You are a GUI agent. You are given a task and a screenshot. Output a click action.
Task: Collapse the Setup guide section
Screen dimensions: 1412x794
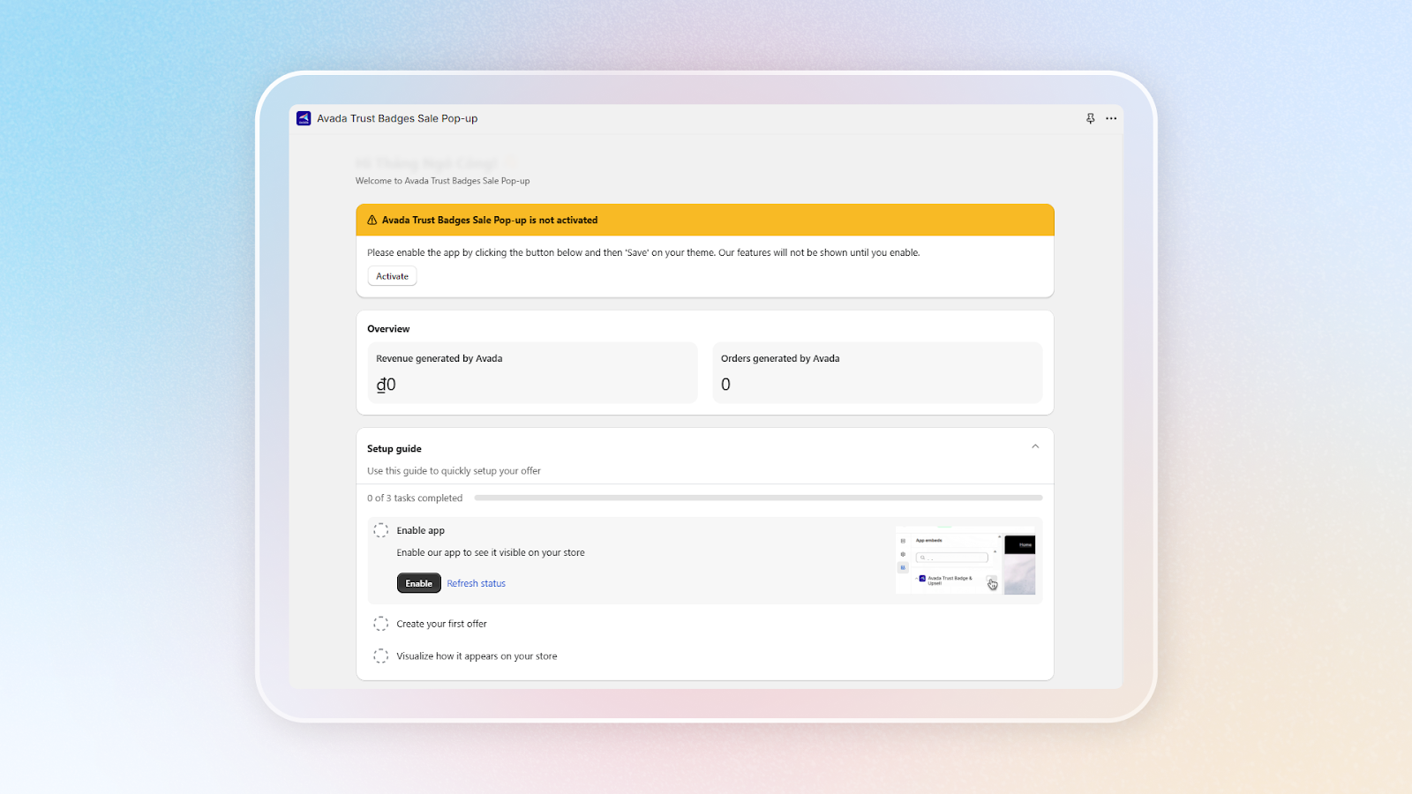click(1035, 447)
